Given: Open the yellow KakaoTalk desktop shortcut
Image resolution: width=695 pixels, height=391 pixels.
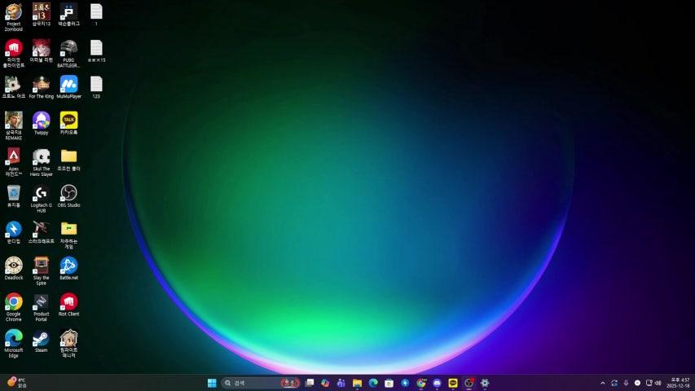Looking at the screenshot, I should click(x=68, y=124).
